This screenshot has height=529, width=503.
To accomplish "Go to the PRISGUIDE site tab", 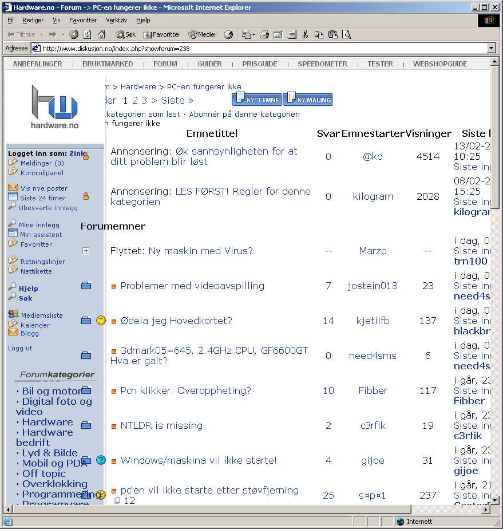I will (x=260, y=64).
